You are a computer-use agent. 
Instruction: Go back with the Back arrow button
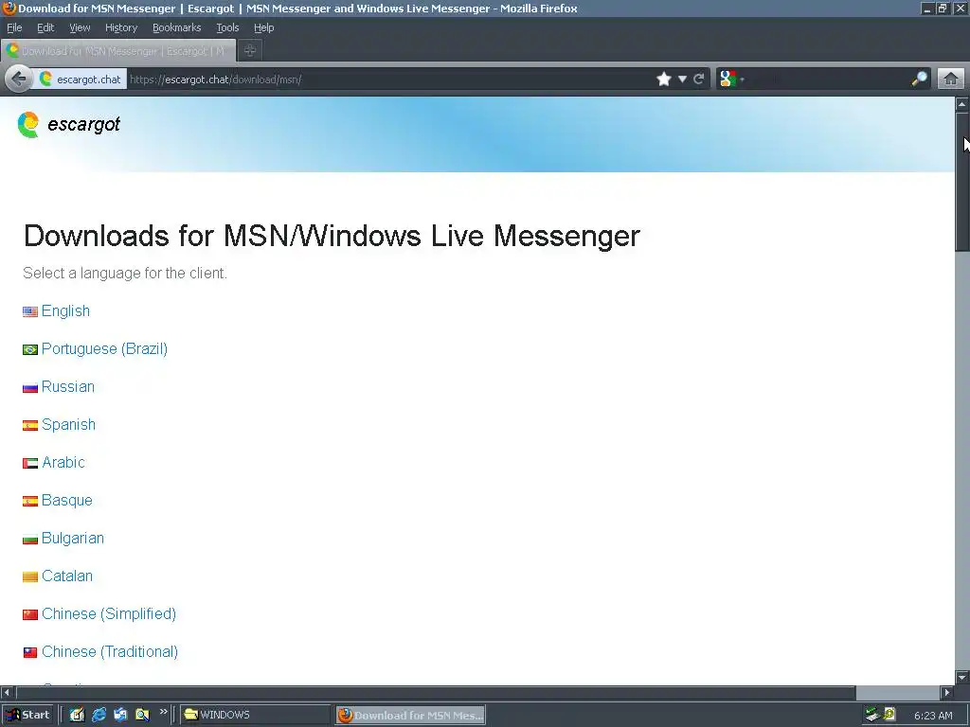click(19, 80)
